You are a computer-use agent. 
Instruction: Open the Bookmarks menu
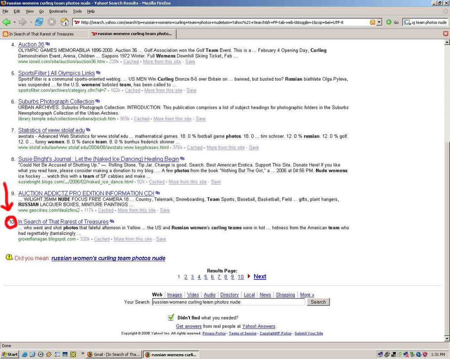coord(58,11)
